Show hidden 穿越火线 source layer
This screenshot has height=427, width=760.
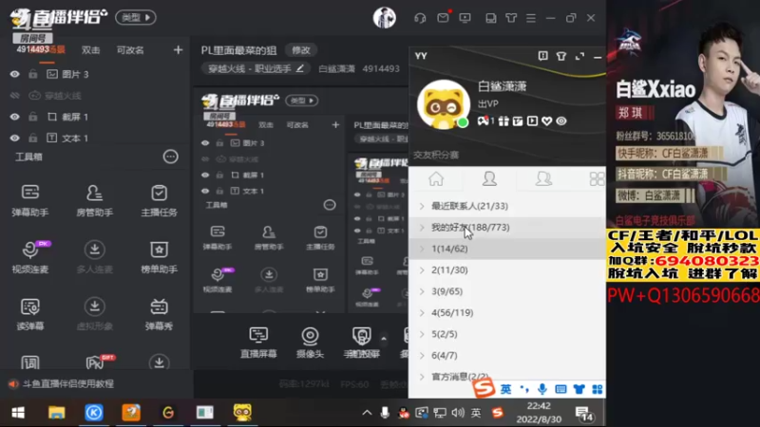tap(14, 96)
